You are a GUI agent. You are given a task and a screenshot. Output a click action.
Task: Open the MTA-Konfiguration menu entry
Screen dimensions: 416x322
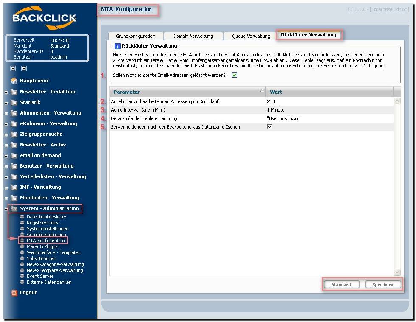(46, 241)
